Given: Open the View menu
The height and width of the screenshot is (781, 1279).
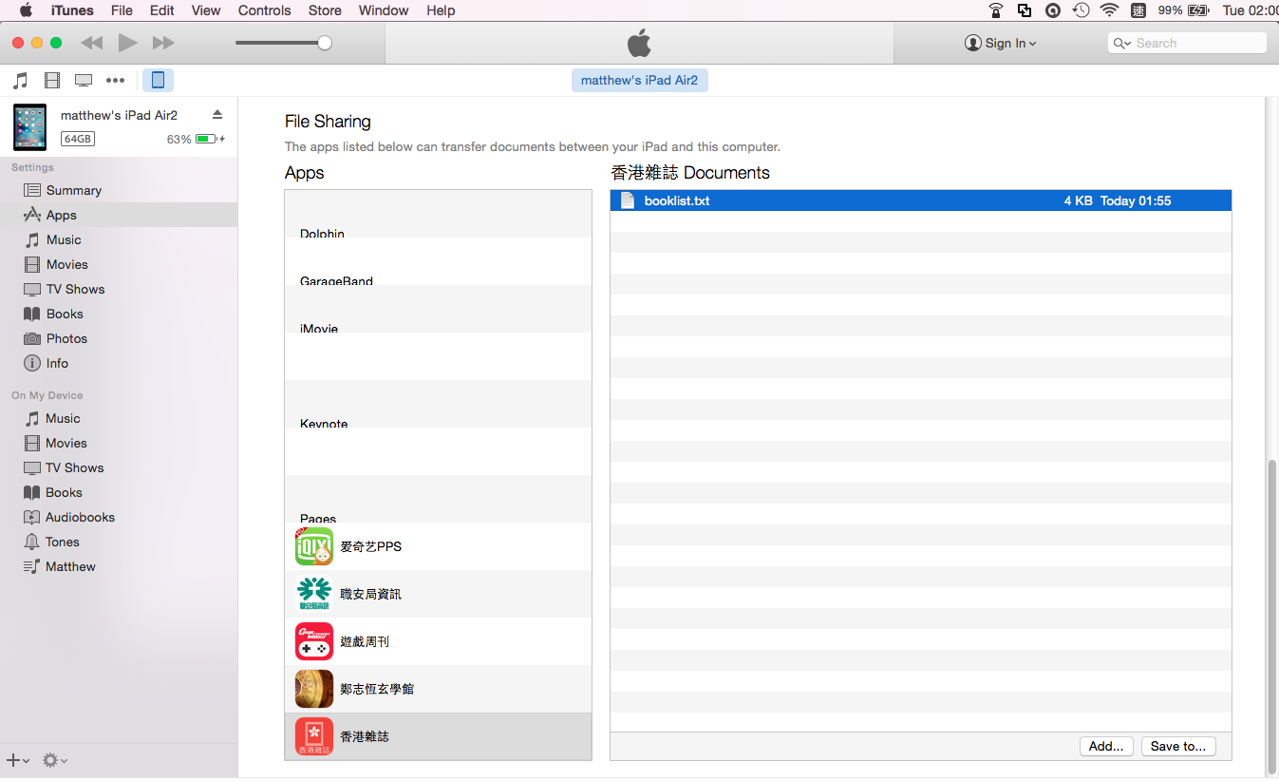Looking at the screenshot, I should pos(206,10).
